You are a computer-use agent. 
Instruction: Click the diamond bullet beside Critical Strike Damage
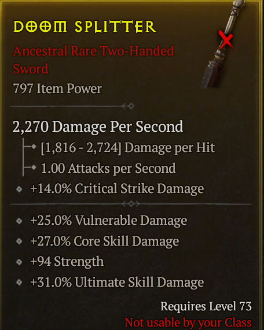(19, 189)
